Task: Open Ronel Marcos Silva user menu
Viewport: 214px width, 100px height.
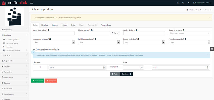Action: coord(202,3)
